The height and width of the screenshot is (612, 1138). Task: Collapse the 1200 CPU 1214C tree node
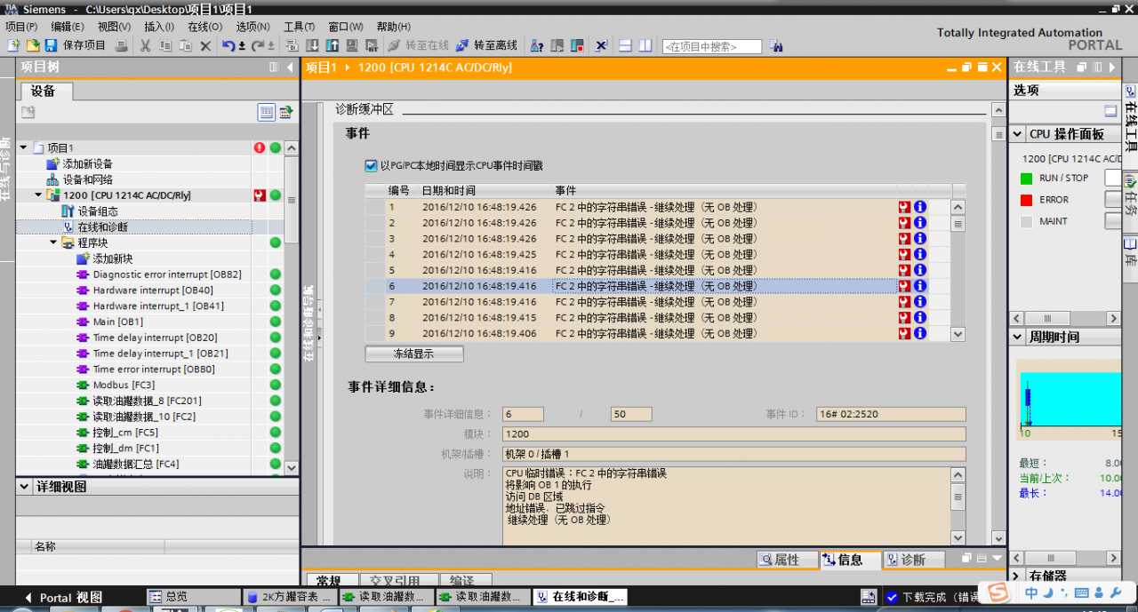(38, 195)
